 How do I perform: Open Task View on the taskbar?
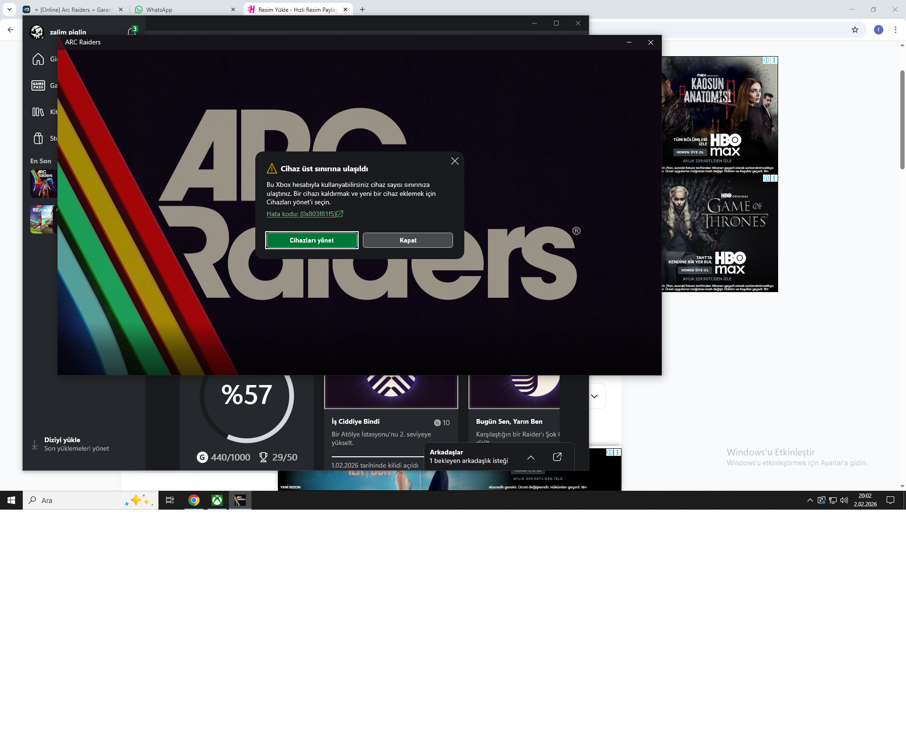[x=170, y=500]
